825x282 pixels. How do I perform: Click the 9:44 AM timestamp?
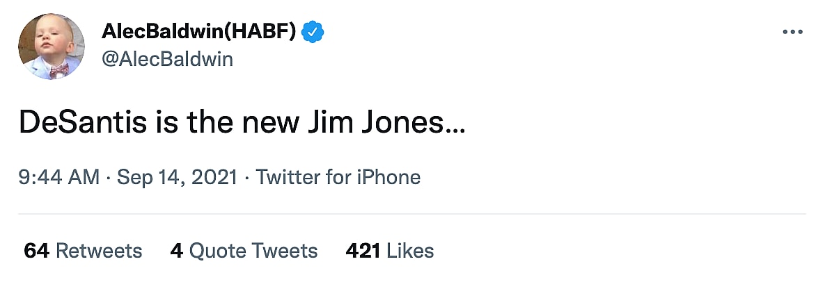pos(59,177)
